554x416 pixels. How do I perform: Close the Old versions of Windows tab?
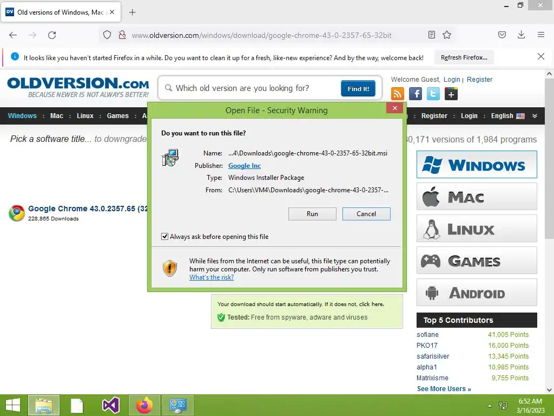pos(112,12)
